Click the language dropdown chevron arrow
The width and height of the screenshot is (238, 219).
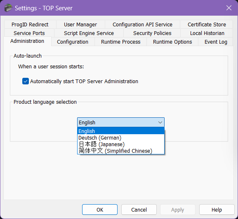(x=160, y=122)
